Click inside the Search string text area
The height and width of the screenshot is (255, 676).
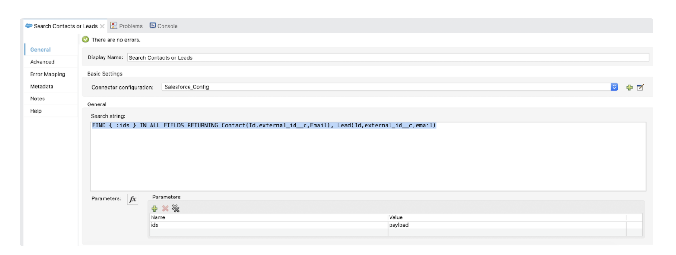(367, 158)
